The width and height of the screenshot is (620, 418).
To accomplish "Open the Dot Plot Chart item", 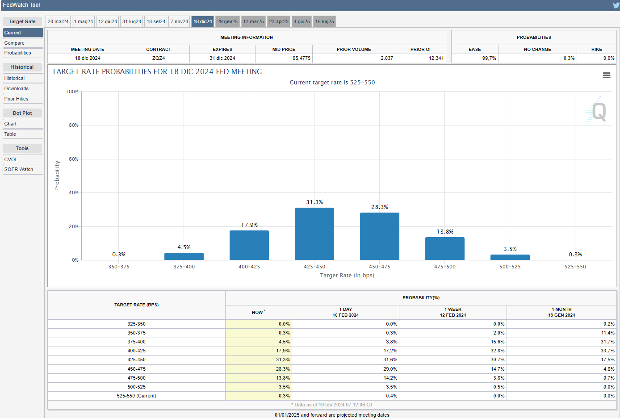I will point(23,124).
